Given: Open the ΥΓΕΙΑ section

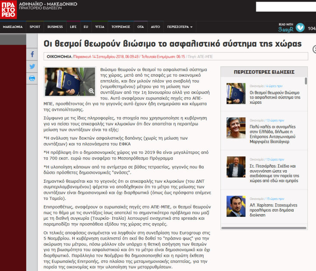Looking at the screenshot, I should pyautogui.click(x=99, y=27).
